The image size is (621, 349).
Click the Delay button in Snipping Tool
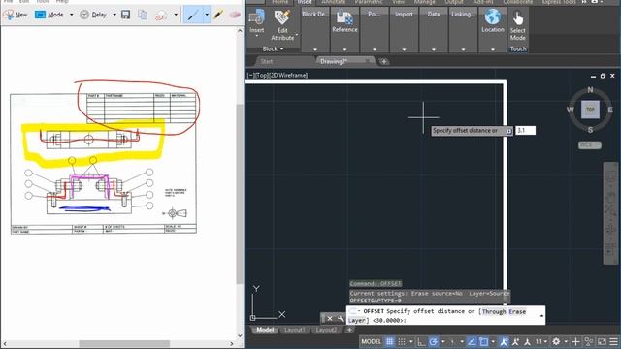pos(93,15)
